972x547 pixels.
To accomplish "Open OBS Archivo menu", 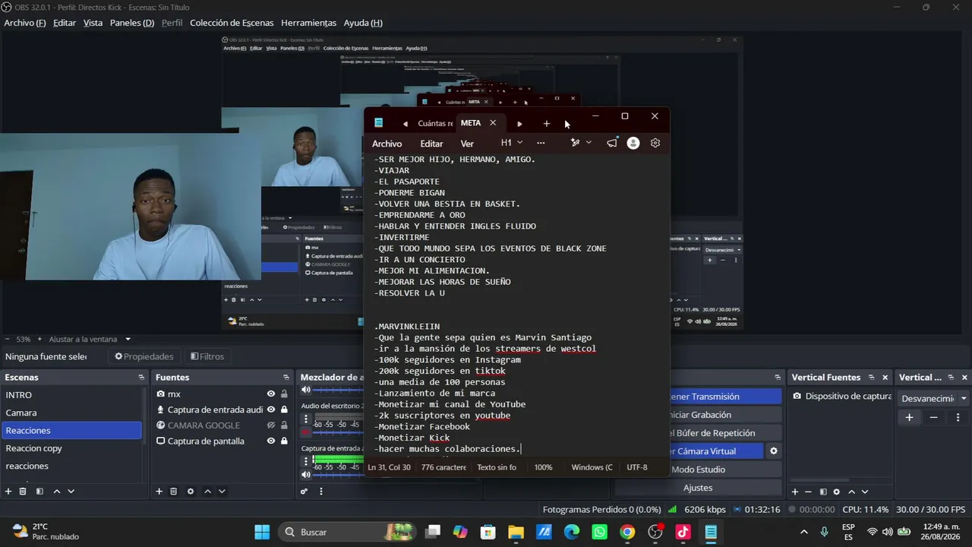I will pos(25,23).
